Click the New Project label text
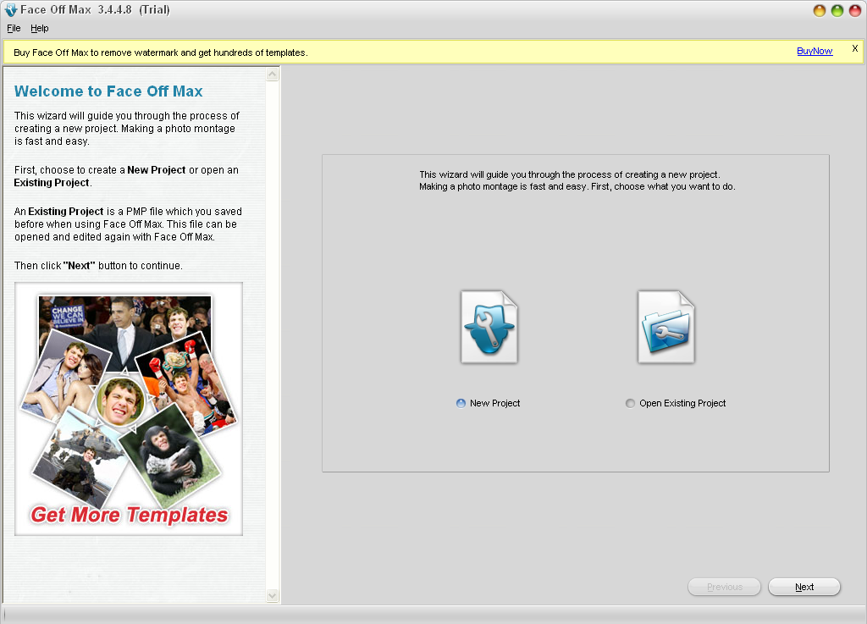Viewport: 867px width, 624px height. (494, 404)
